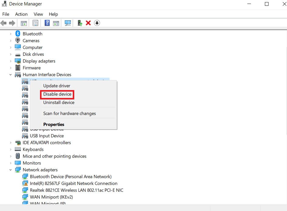
Task: Open the View menu
Action: pyautogui.click(x=38, y=14)
